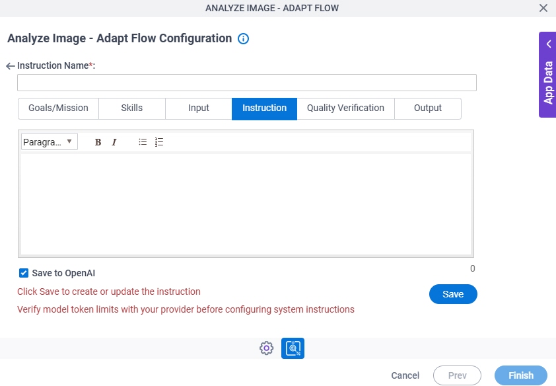Image resolution: width=556 pixels, height=386 pixels.
Task: Click the Cancel button
Action: coord(405,375)
